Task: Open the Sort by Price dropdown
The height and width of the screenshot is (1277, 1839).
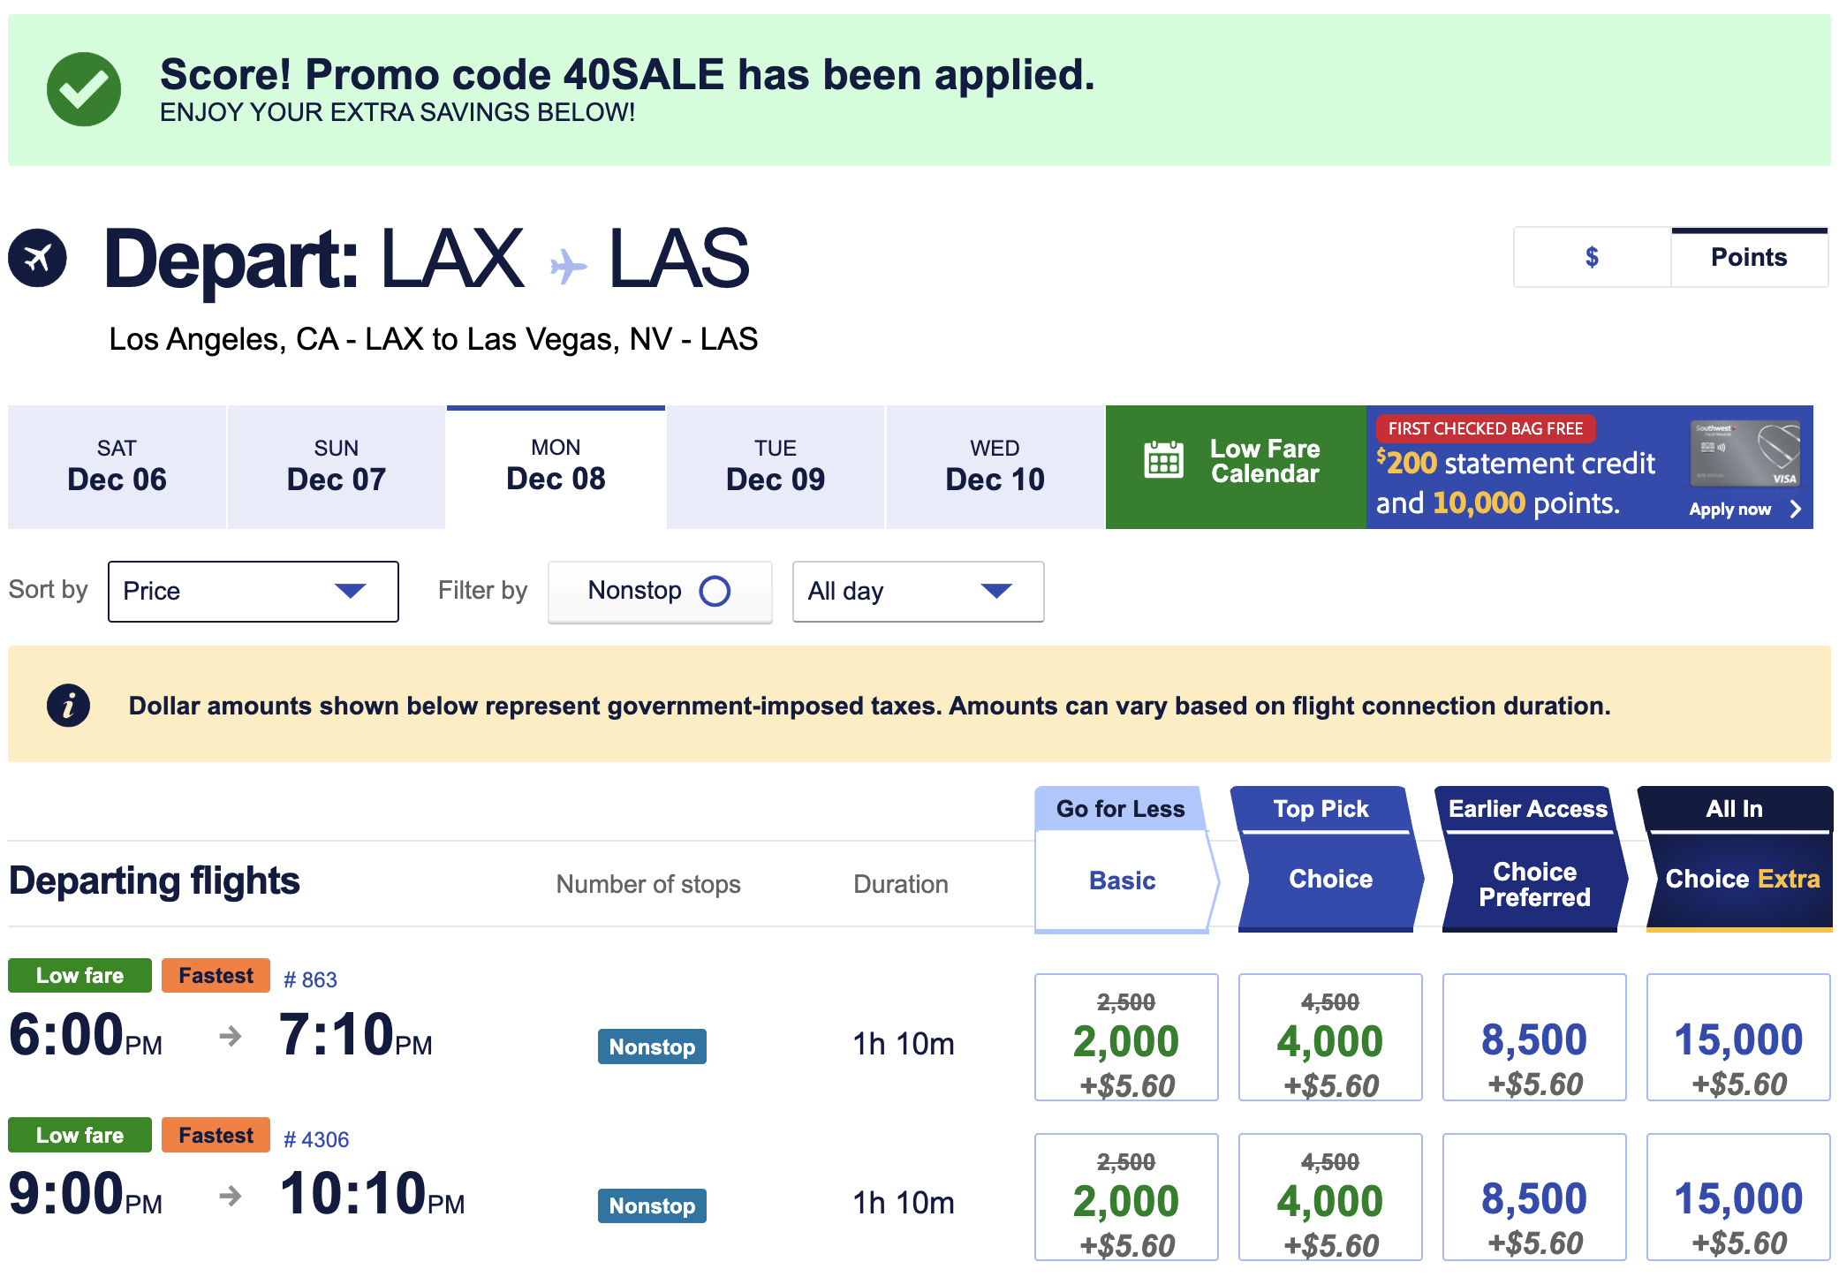Action: (x=253, y=591)
